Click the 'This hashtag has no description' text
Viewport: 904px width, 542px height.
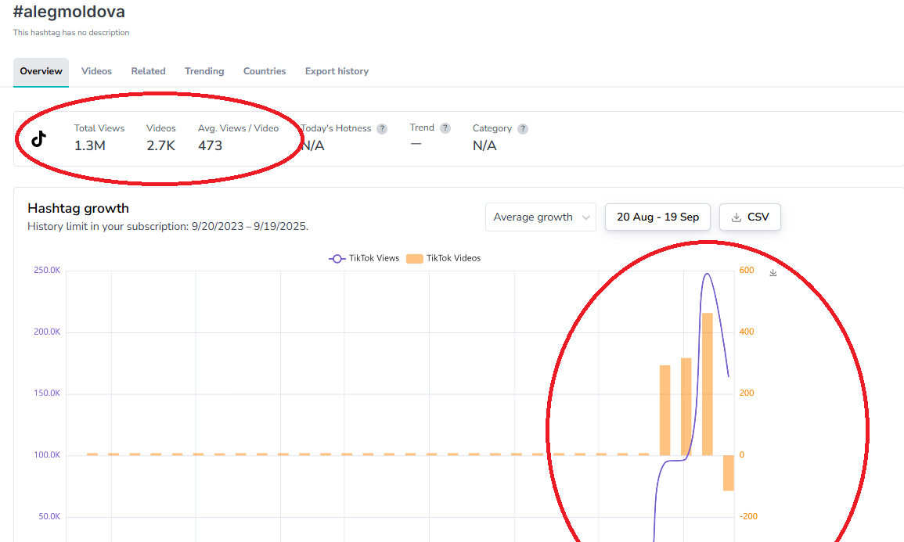[x=71, y=33]
